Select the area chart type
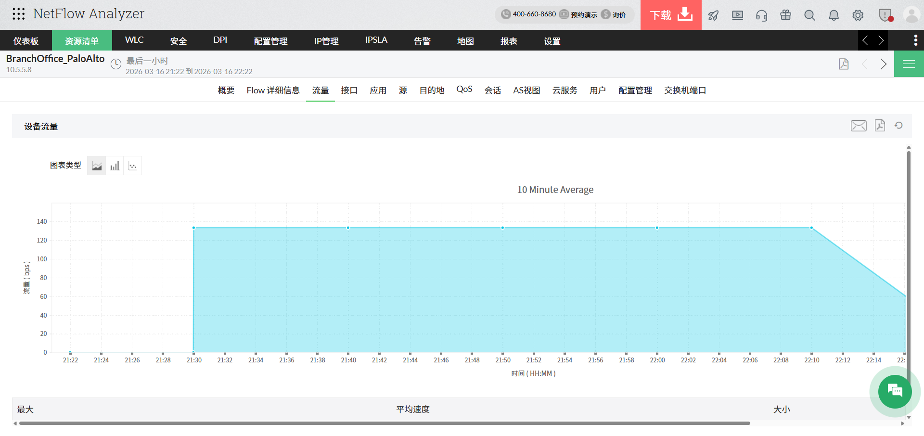This screenshot has height=436, width=924. [x=96, y=165]
